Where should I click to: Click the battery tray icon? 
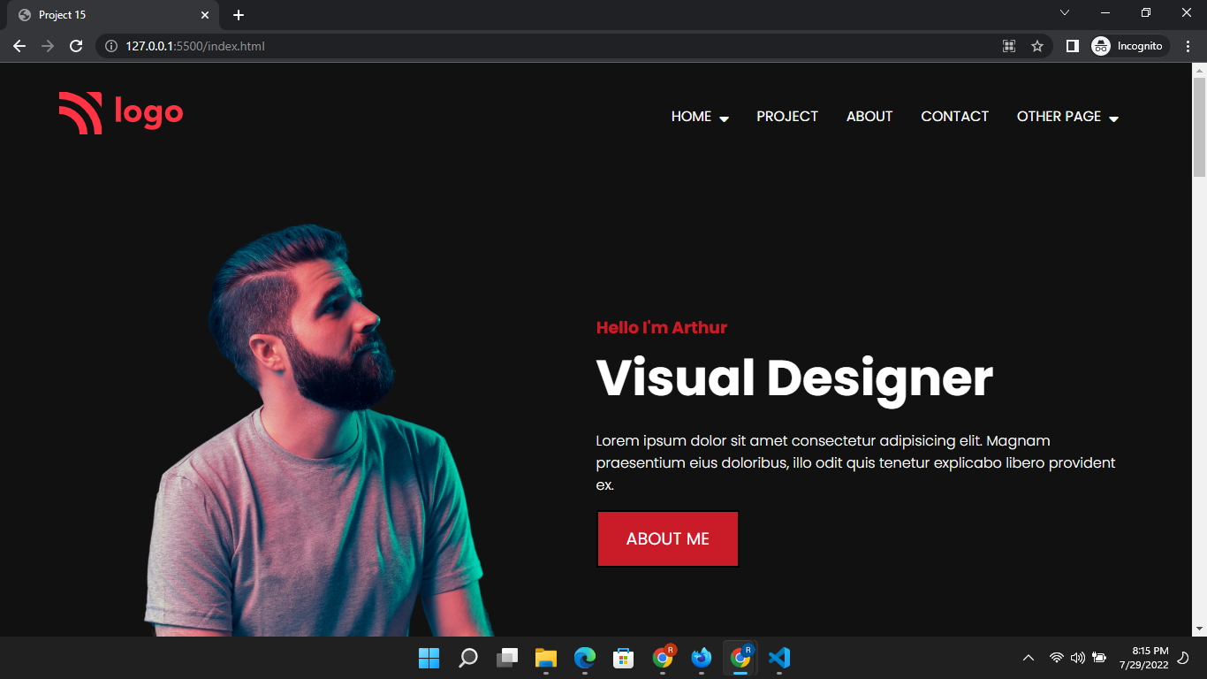pos(1099,658)
